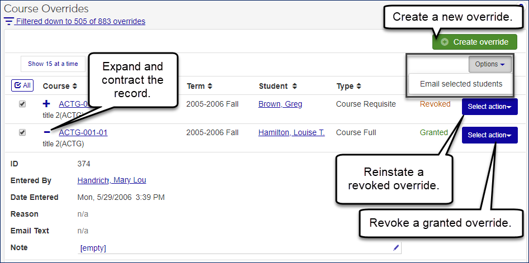Uncheck the Hamilton, Louise T. row checkbox

click(22, 132)
